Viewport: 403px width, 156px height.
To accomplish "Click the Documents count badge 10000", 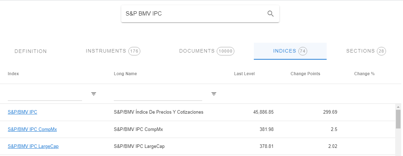I will pyautogui.click(x=226, y=51).
